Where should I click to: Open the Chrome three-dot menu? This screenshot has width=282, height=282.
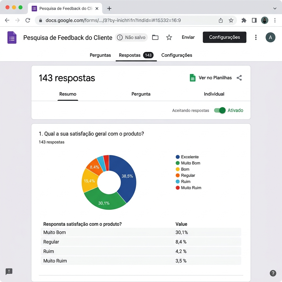[x=275, y=20]
